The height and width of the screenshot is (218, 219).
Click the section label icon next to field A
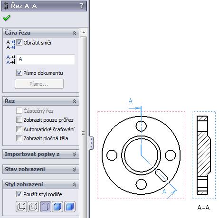[10, 60]
